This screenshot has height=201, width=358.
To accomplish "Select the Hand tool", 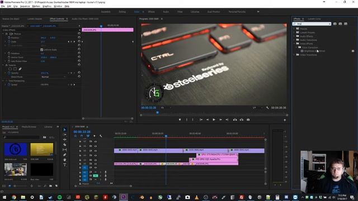I will [65, 160].
